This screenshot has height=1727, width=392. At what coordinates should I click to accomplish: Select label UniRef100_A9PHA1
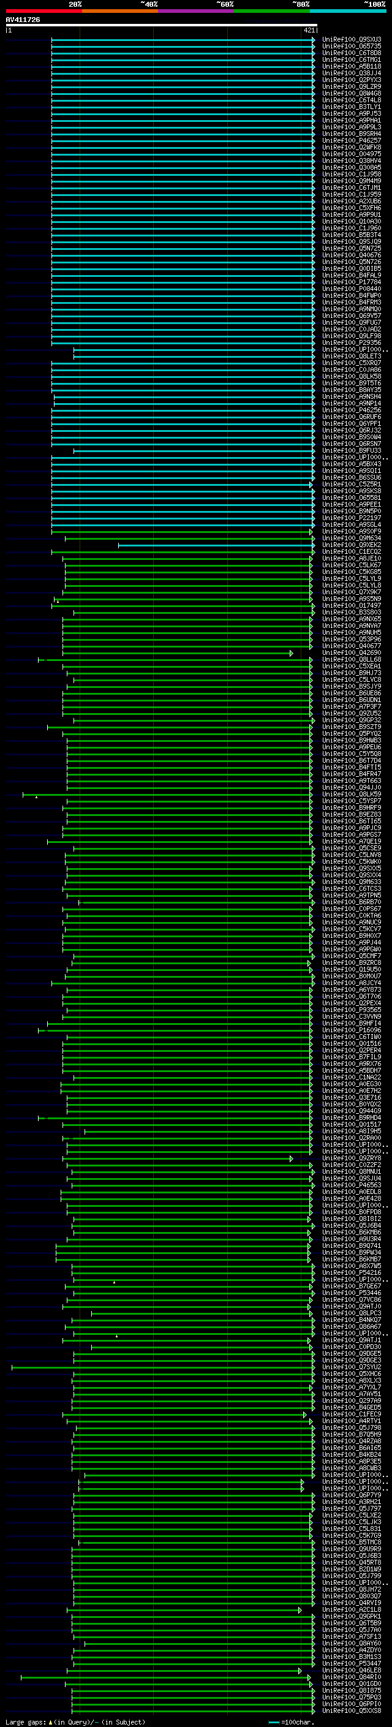(352, 121)
